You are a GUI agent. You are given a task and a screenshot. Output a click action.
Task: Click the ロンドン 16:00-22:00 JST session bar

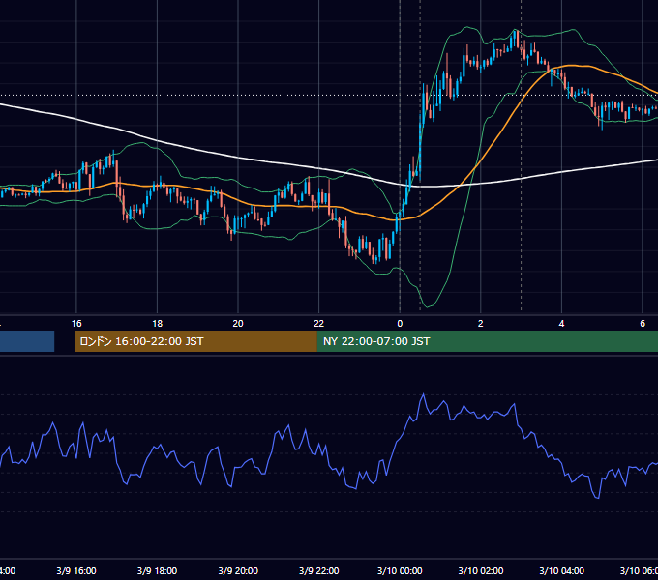click(195, 341)
